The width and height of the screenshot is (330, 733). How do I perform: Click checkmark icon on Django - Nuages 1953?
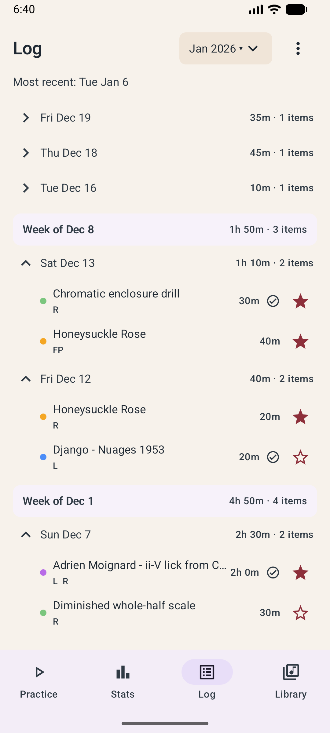click(273, 457)
